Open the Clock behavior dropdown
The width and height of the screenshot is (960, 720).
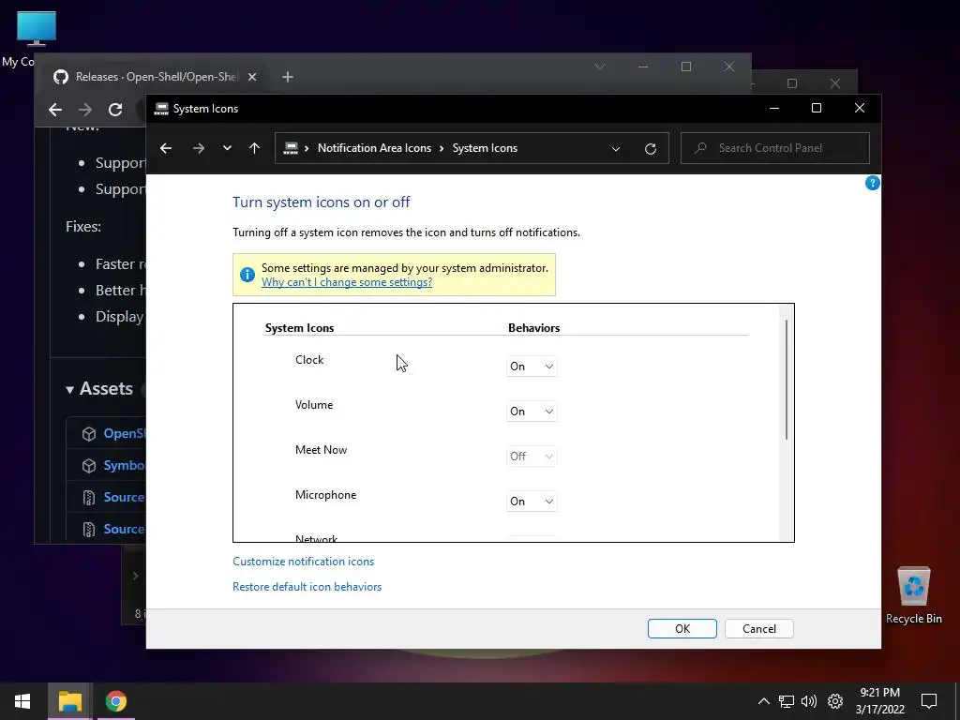click(532, 367)
